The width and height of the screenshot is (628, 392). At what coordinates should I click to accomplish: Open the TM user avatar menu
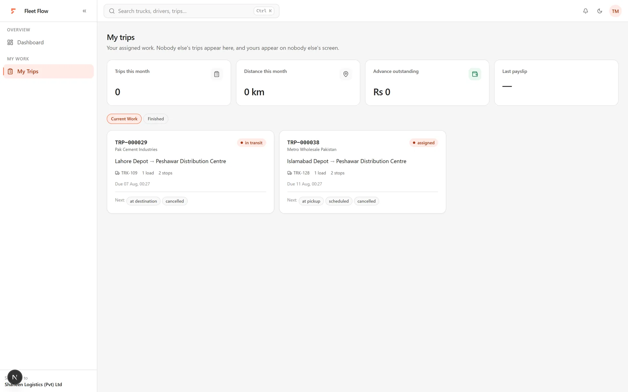point(615,11)
